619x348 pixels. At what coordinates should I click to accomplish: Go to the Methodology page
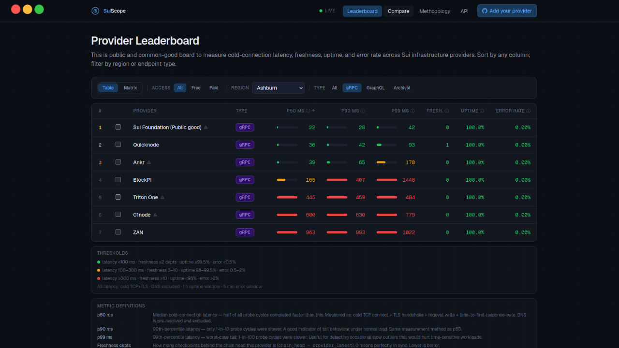coord(435,11)
